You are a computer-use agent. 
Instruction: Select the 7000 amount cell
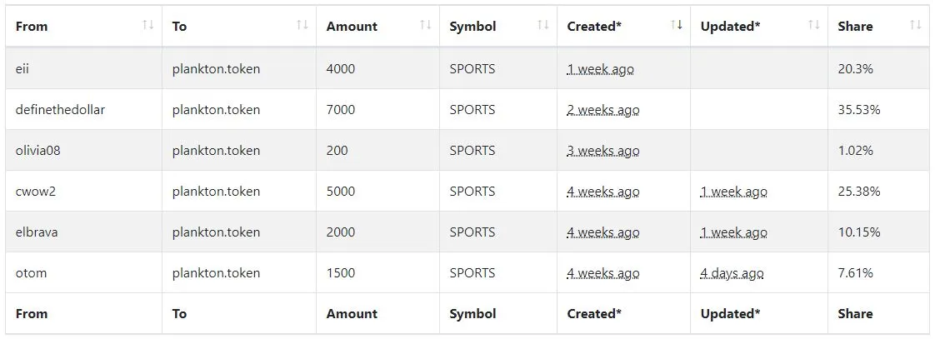click(378, 110)
